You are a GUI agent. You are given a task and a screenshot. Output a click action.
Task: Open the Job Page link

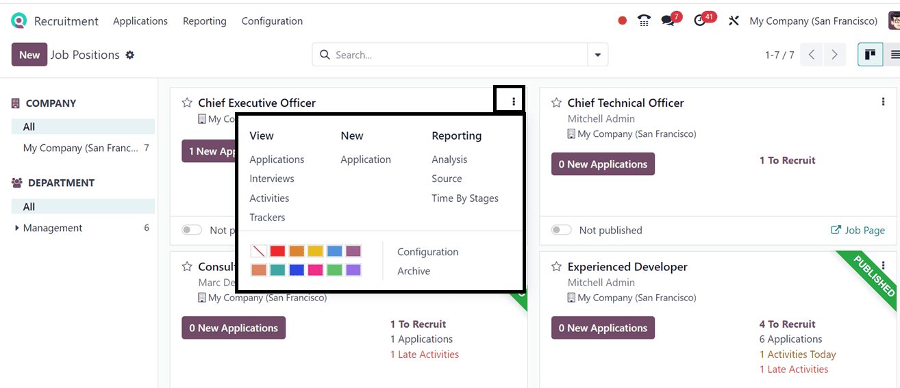point(858,230)
